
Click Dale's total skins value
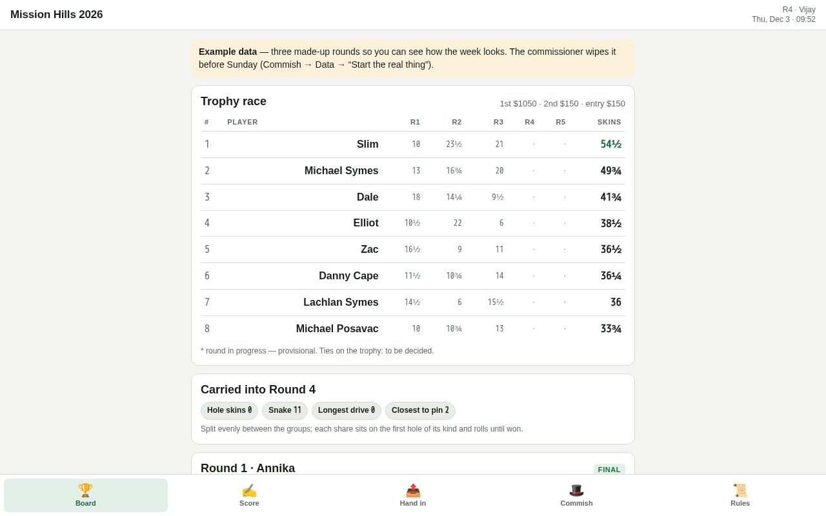point(610,197)
